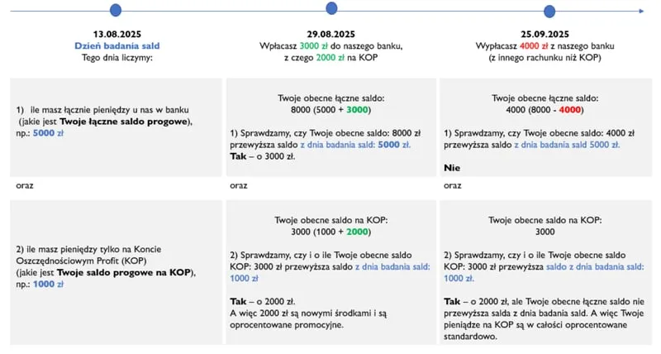
Task: Click the blue "Dzień badania sald" heading
Action: coord(115,46)
